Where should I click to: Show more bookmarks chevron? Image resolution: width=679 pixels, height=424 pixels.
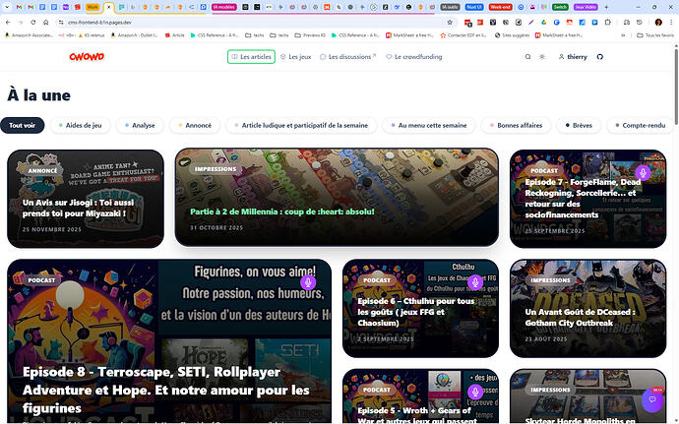point(623,35)
